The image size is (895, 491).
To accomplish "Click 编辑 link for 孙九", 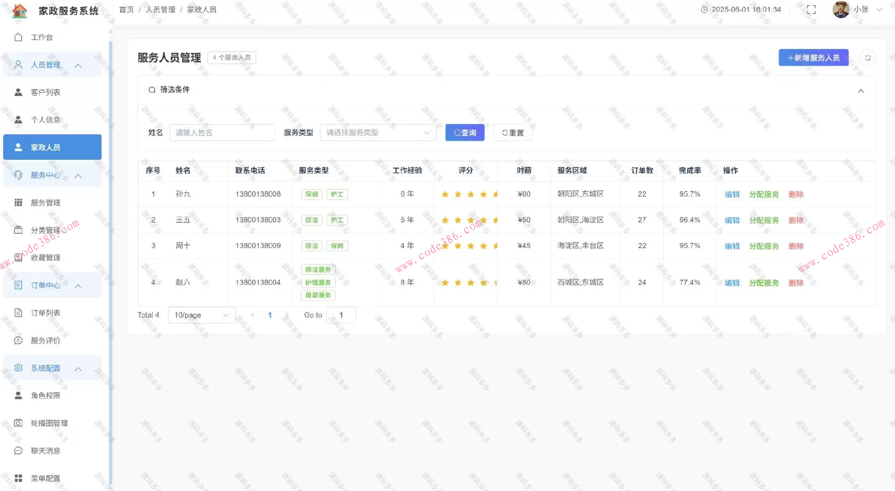I will [732, 194].
